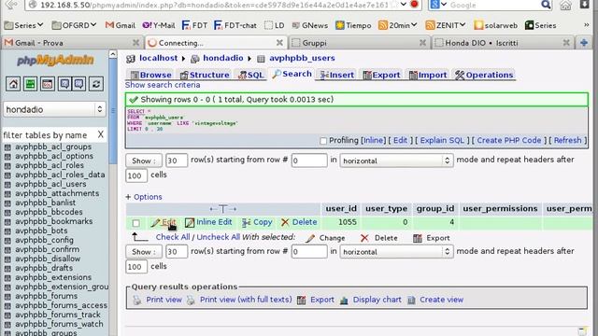
Task: Click the green database icon in sidebar
Action: tap(30, 84)
